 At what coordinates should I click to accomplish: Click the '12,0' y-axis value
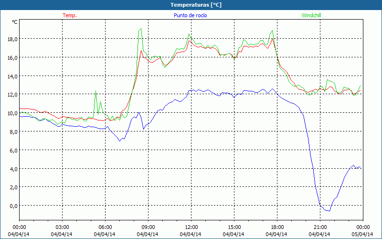(11, 95)
